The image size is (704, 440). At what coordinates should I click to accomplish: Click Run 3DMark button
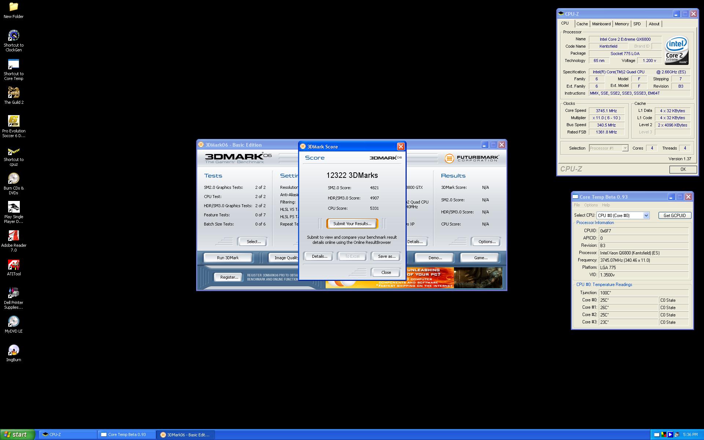tap(228, 258)
